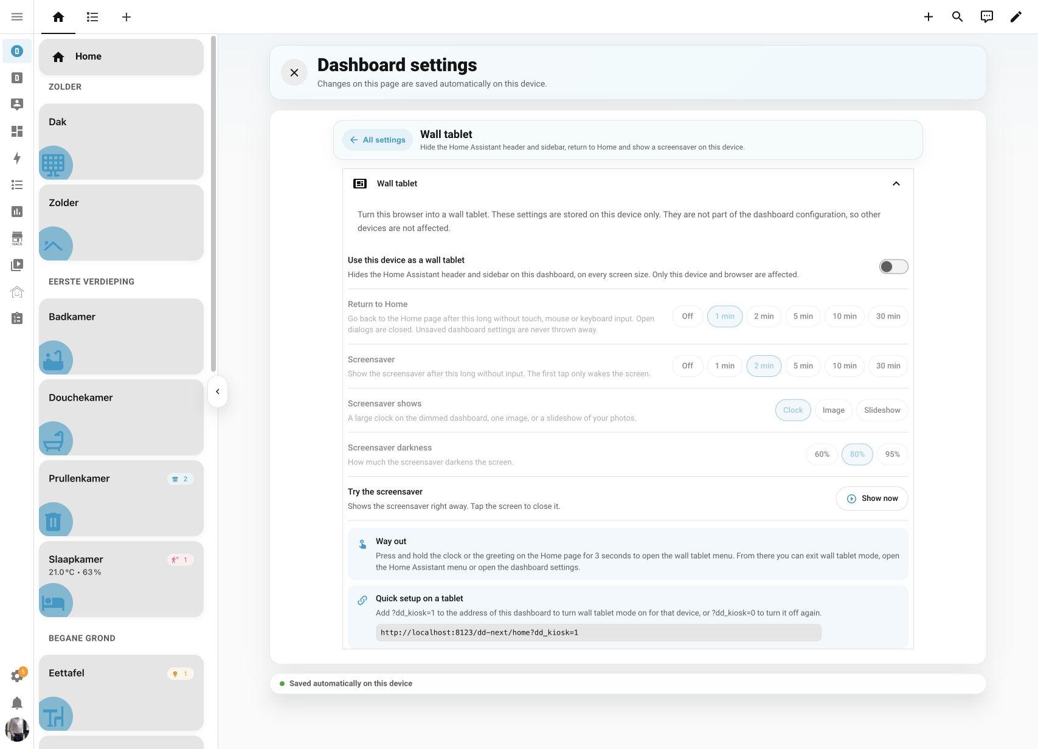The width and height of the screenshot is (1038, 749).
Task: Click the kiosk URL field
Action: coord(598,632)
